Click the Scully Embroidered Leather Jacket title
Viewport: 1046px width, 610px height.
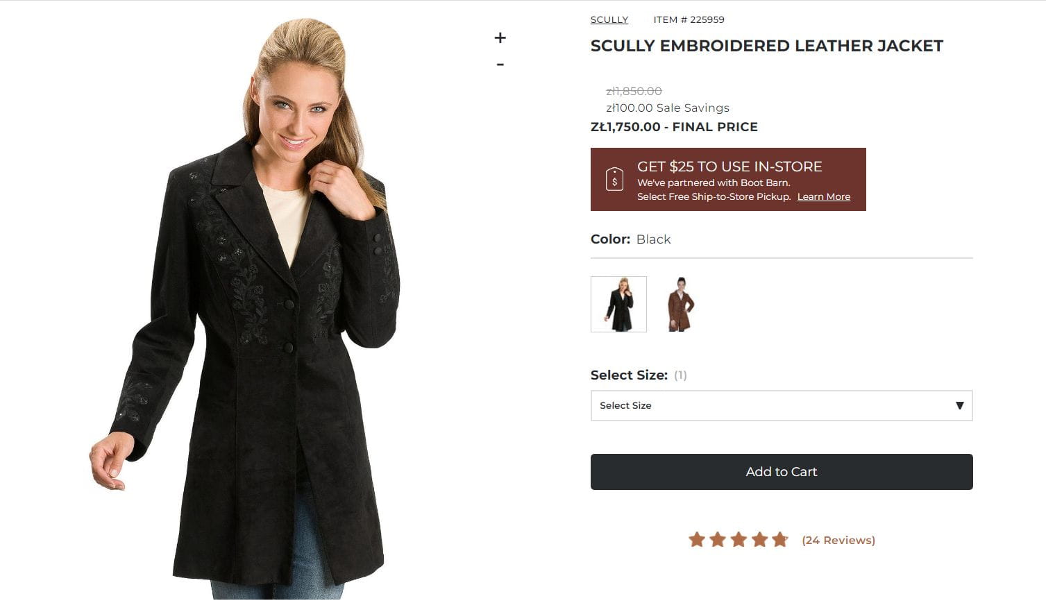(766, 46)
